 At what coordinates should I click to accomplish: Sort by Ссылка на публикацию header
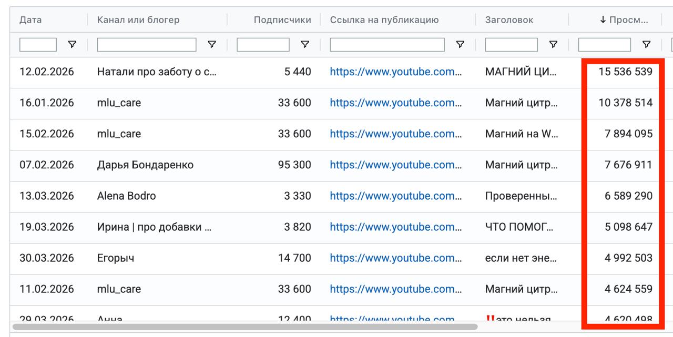[384, 20]
